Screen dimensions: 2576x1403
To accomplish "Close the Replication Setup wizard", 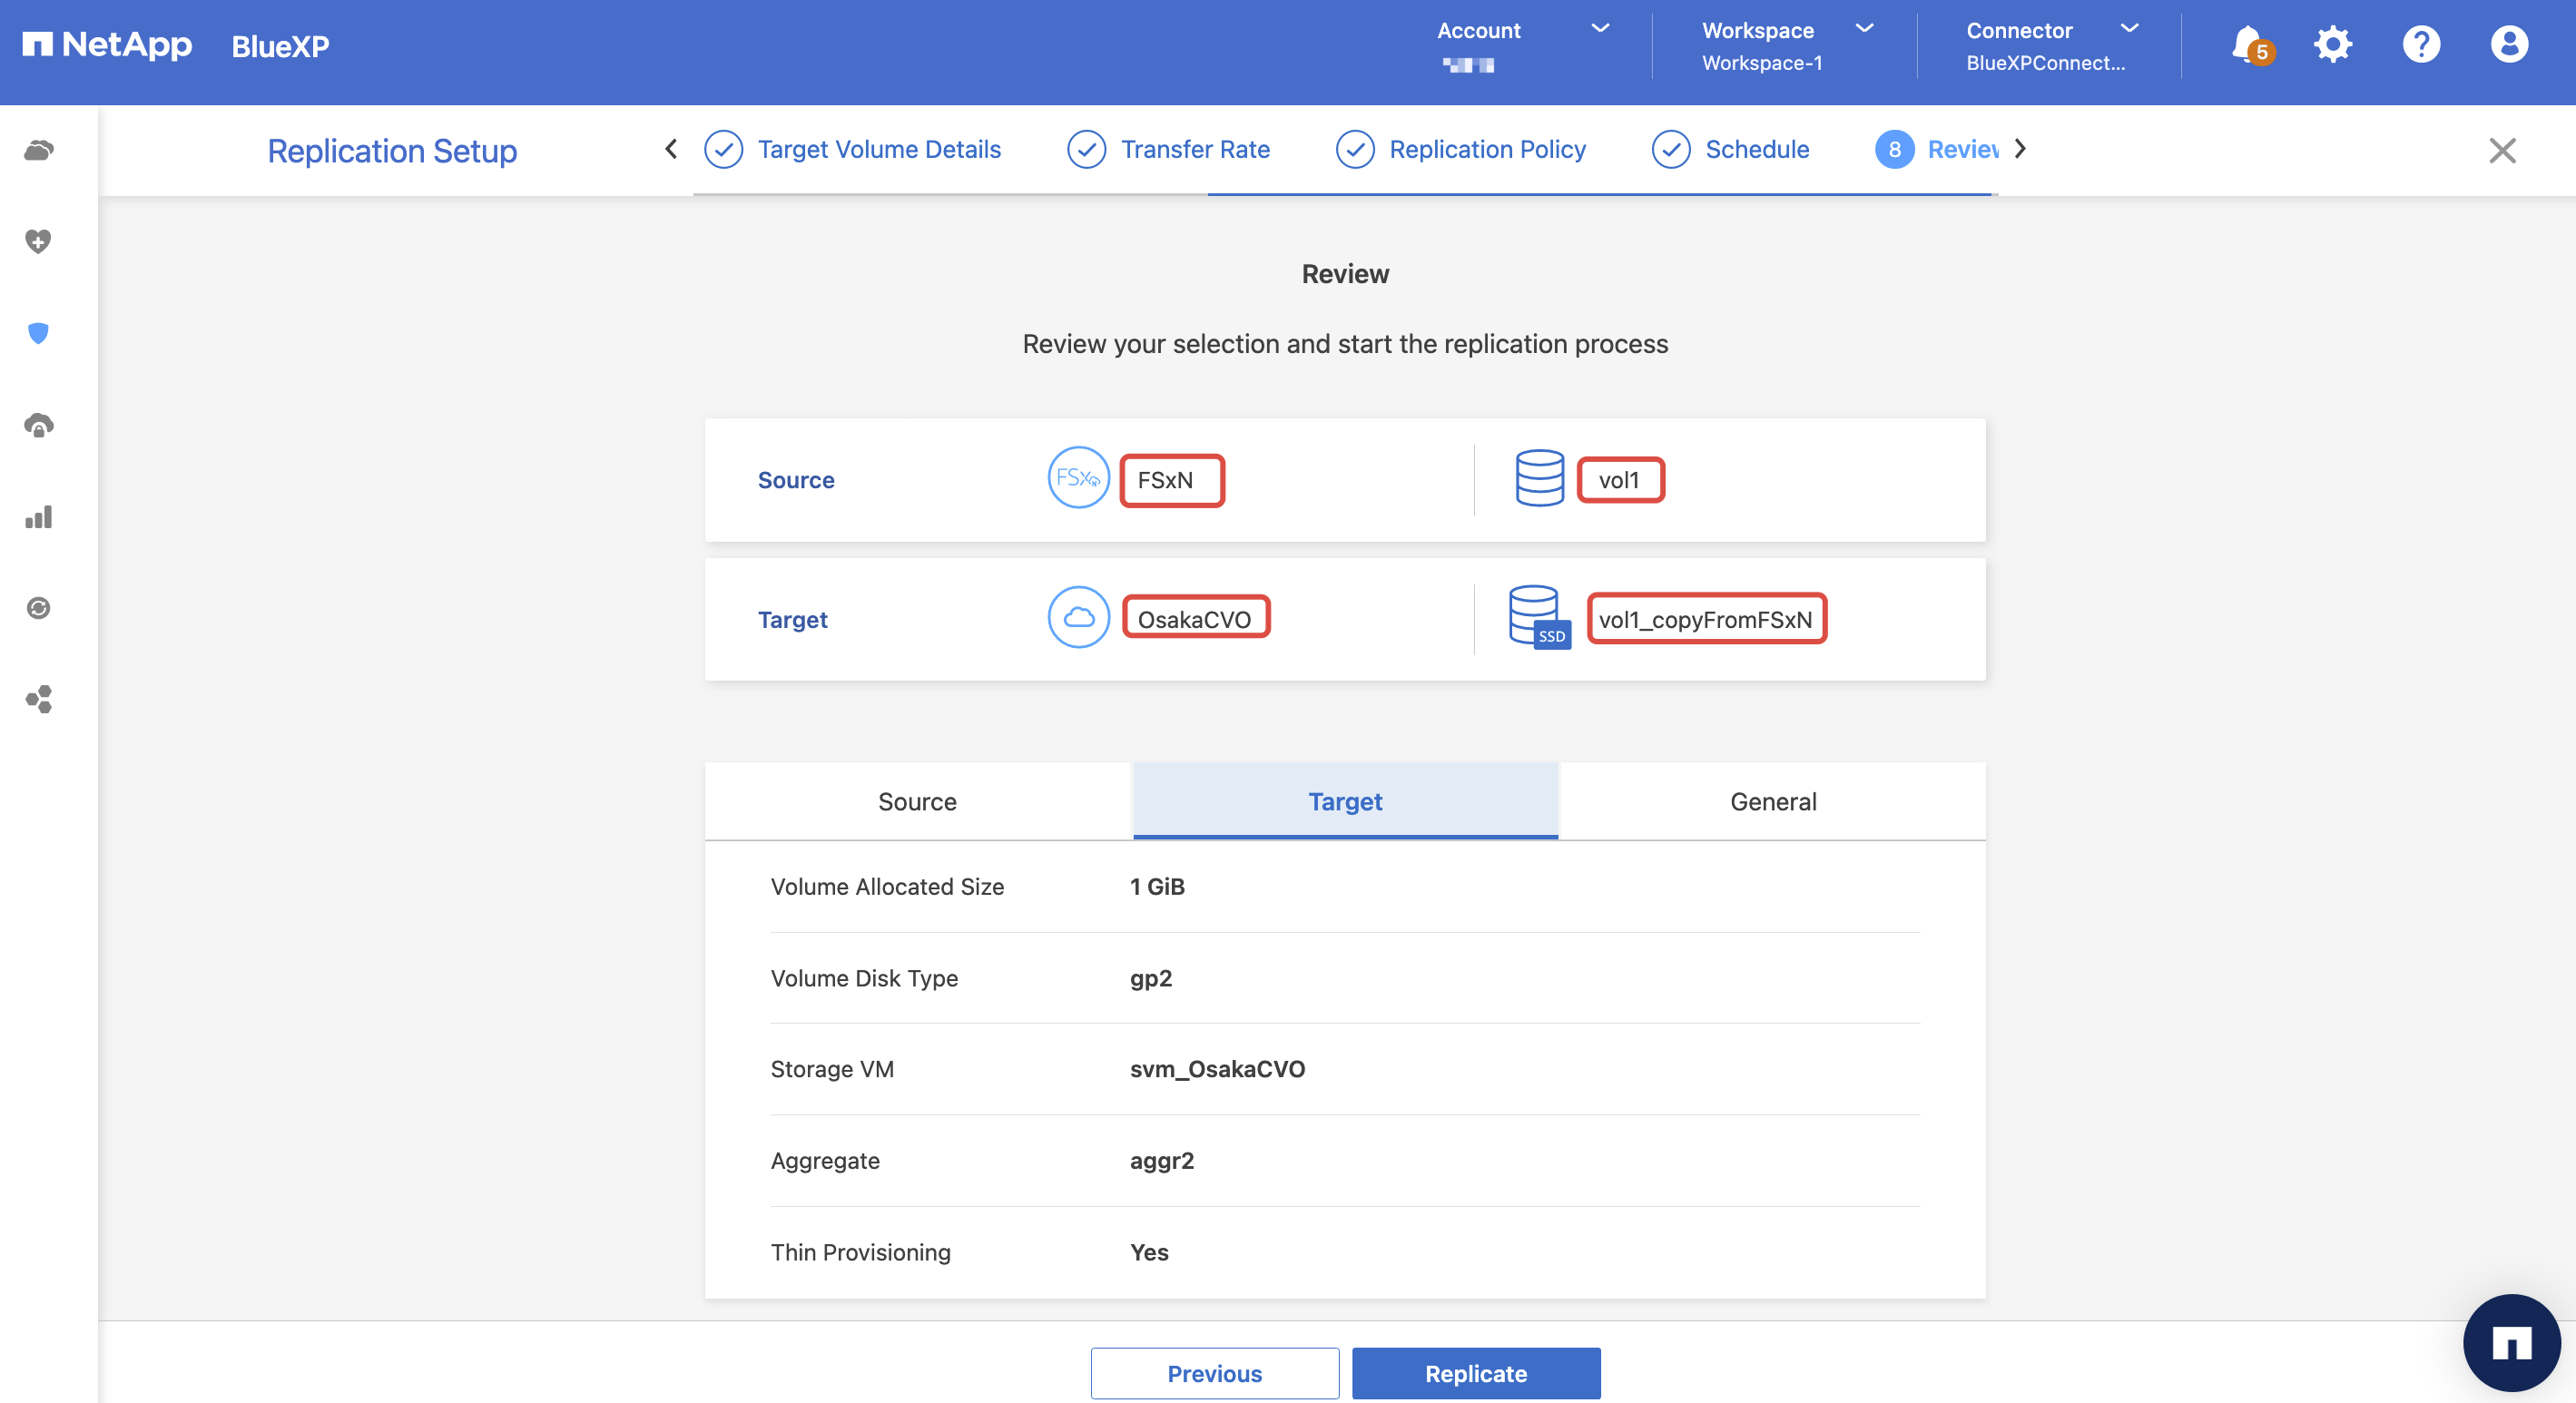I will (2502, 150).
